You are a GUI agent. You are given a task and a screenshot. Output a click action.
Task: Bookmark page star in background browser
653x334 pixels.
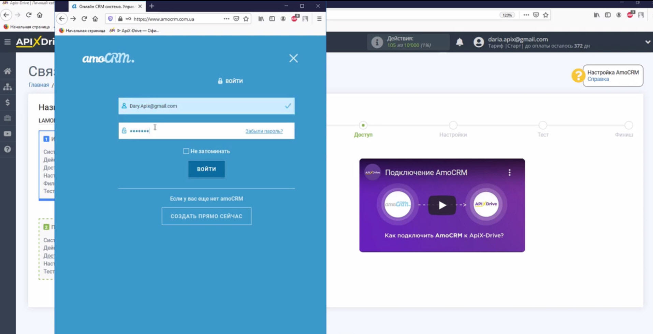546,15
